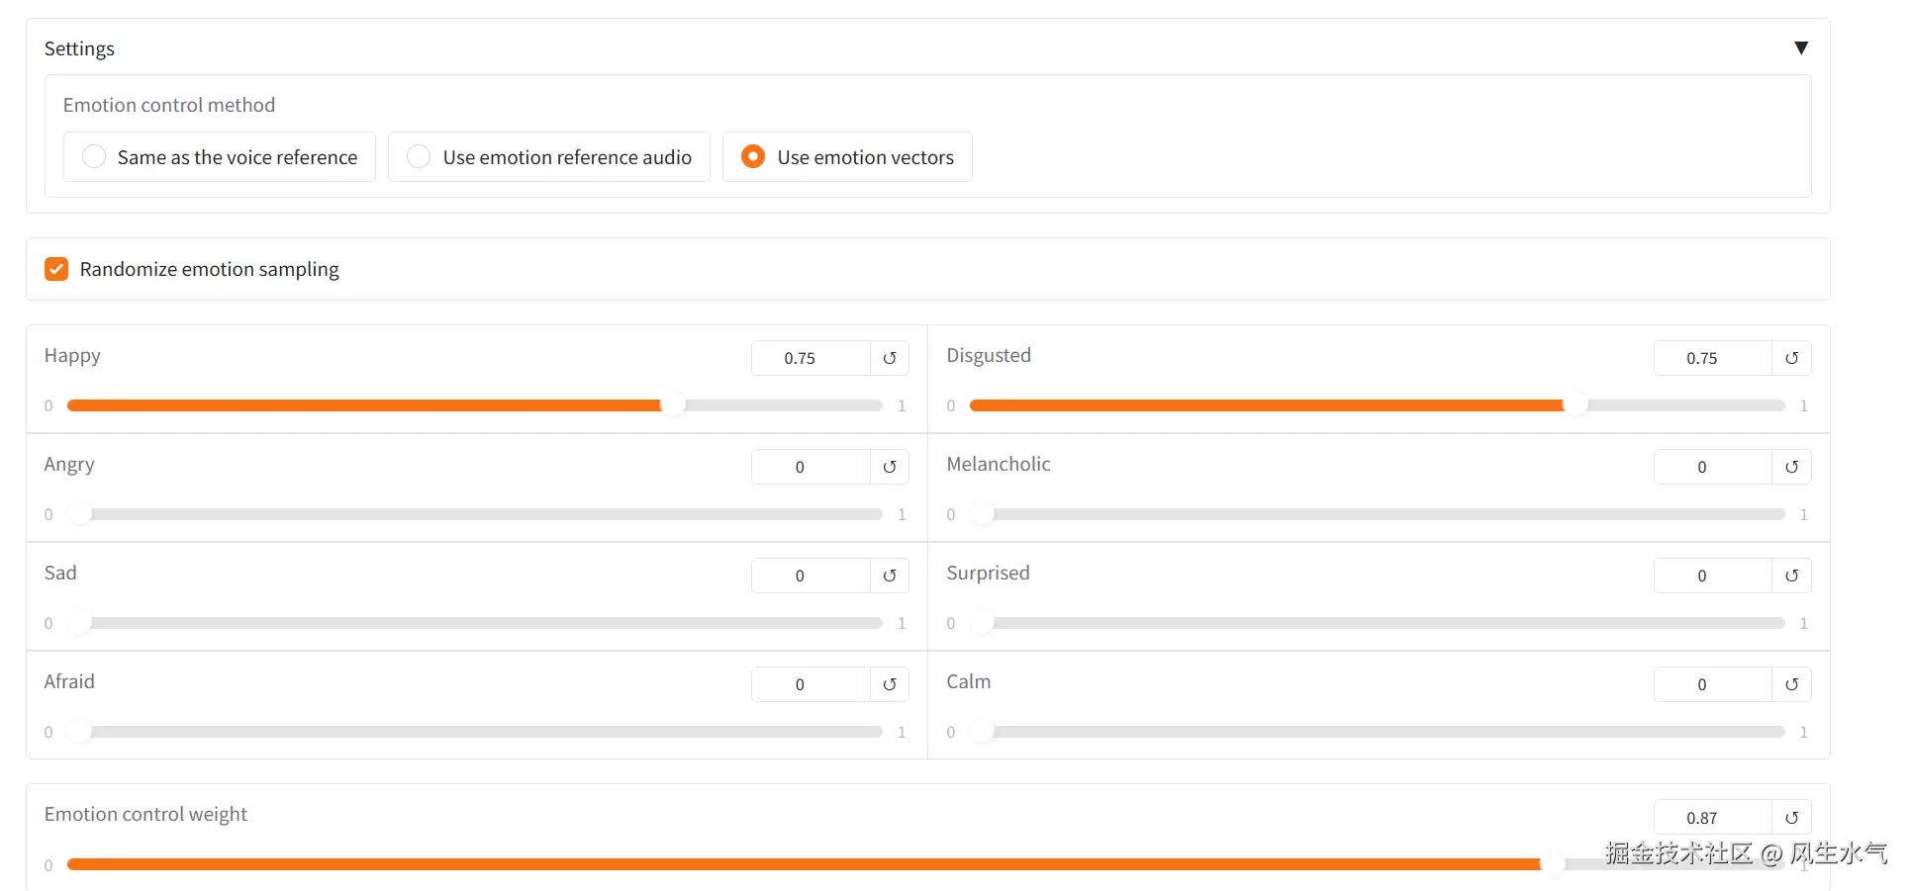Image resolution: width=1912 pixels, height=891 pixels.
Task: Click the Angry slider track
Action: 475,514
